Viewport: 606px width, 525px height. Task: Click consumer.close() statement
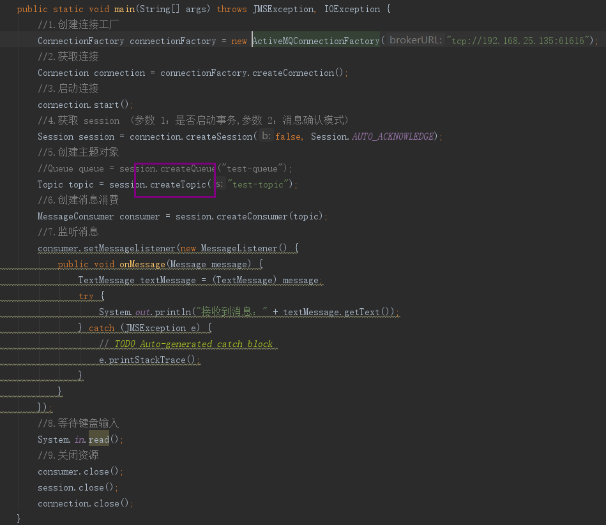(80, 471)
